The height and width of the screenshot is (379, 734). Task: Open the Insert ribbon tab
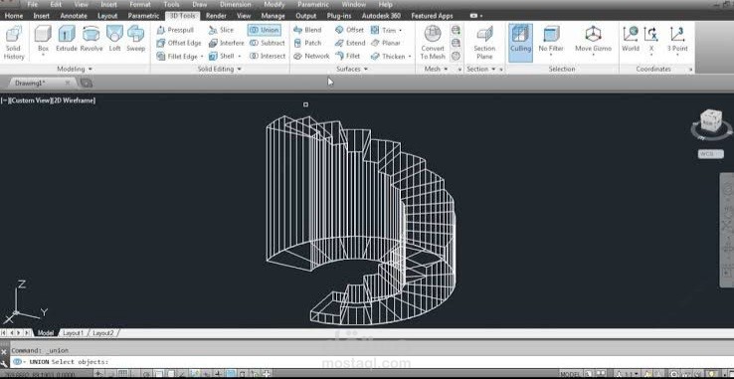(x=41, y=16)
